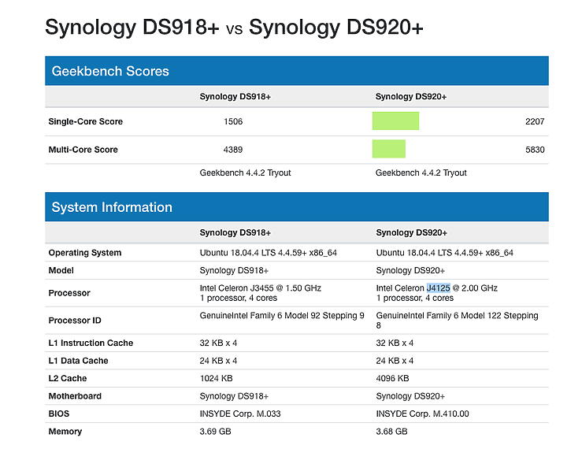Click Synology DS918+ column header in System Information
This screenshot has height=449, width=567.
click(235, 232)
